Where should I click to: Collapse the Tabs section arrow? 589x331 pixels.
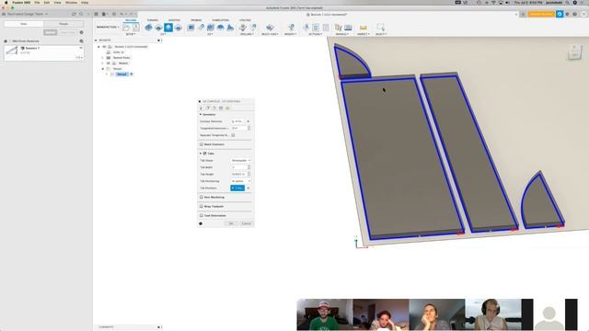(x=201, y=154)
